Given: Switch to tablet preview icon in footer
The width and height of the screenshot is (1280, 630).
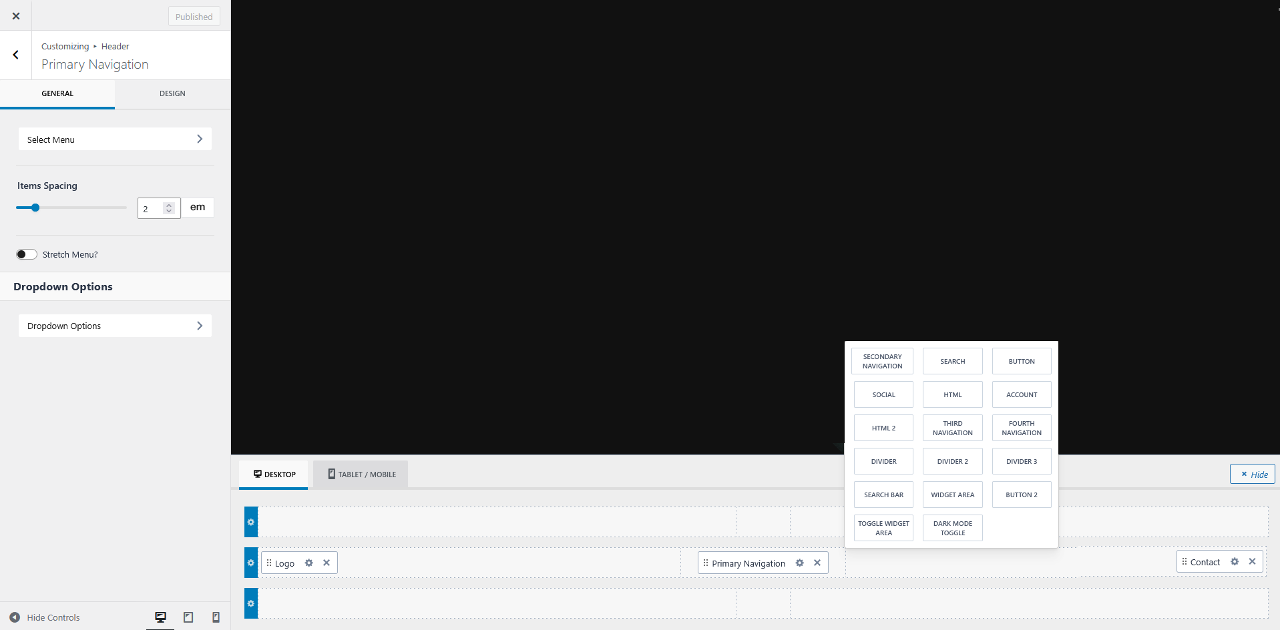Looking at the screenshot, I should (188, 617).
